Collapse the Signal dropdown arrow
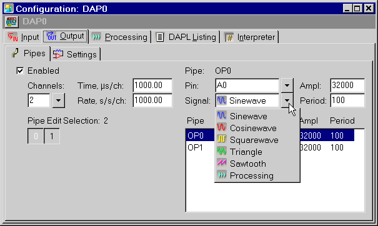This screenshot has width=378, height=226. pyautogui.click(x=287, y=101)
